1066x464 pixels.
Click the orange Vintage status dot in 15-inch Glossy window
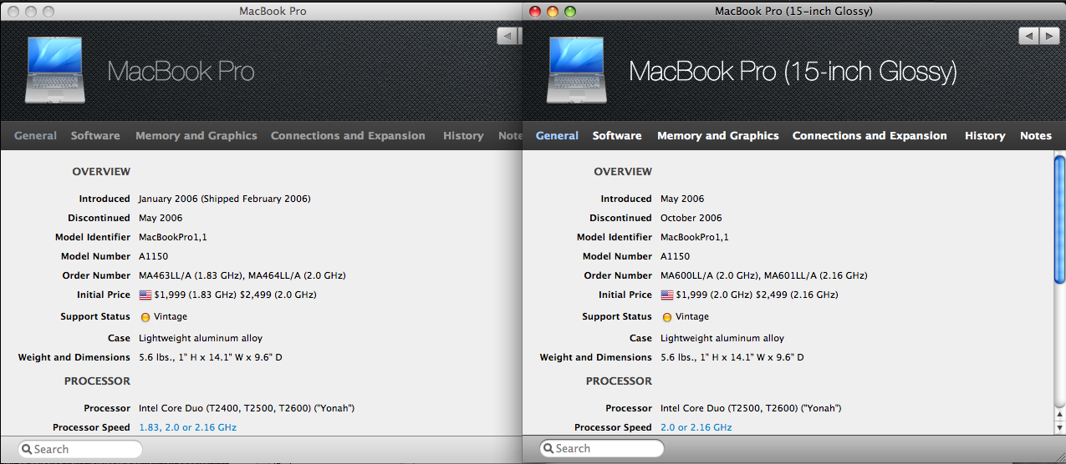click(667, 317)
